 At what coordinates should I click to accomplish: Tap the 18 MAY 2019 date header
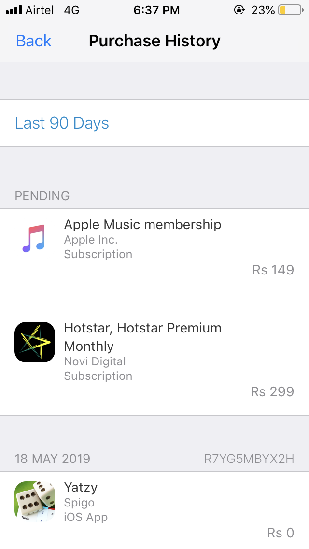coord(53,459)
